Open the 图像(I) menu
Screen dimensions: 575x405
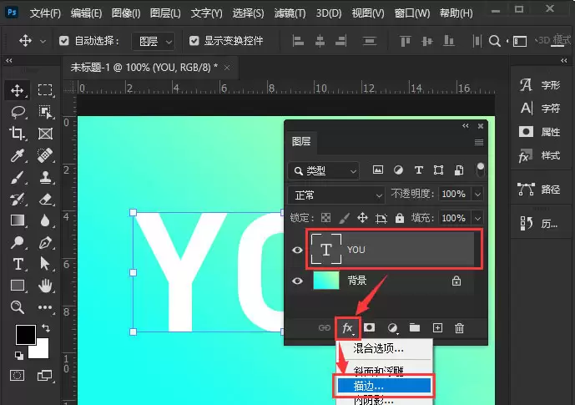[x=126, y=13]
